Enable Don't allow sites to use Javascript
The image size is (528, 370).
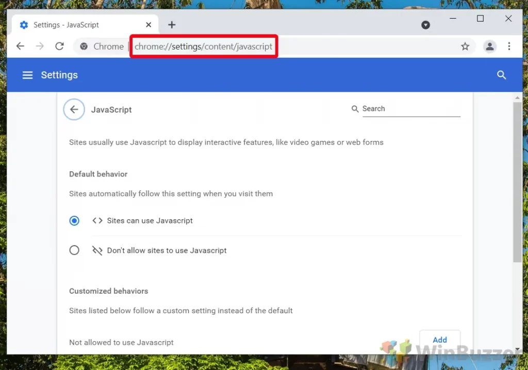74,250
